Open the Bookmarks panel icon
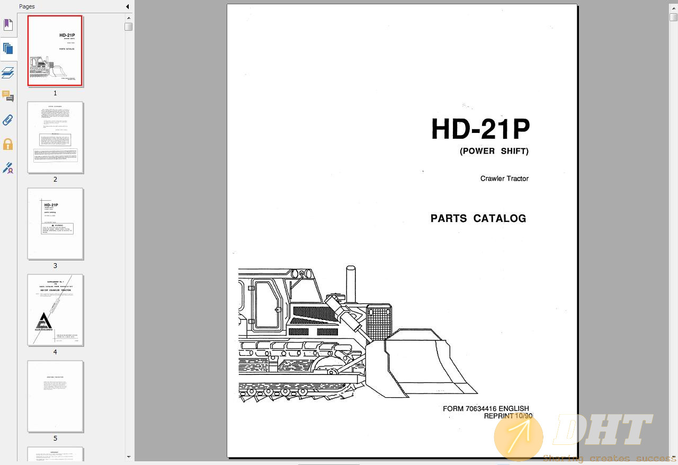Viewport: 678px width, 465px height. (x=8, y=25)
